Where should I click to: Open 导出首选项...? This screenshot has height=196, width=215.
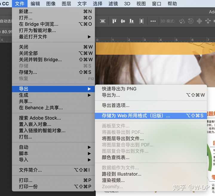(151, 106)
